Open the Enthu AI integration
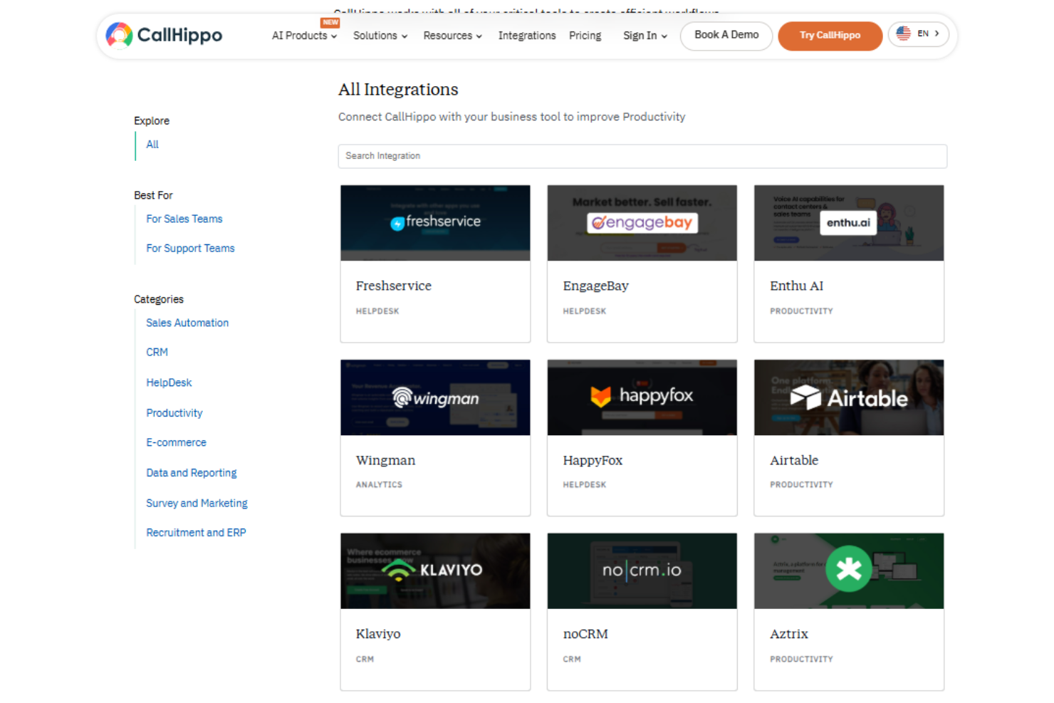 [848, 264]
